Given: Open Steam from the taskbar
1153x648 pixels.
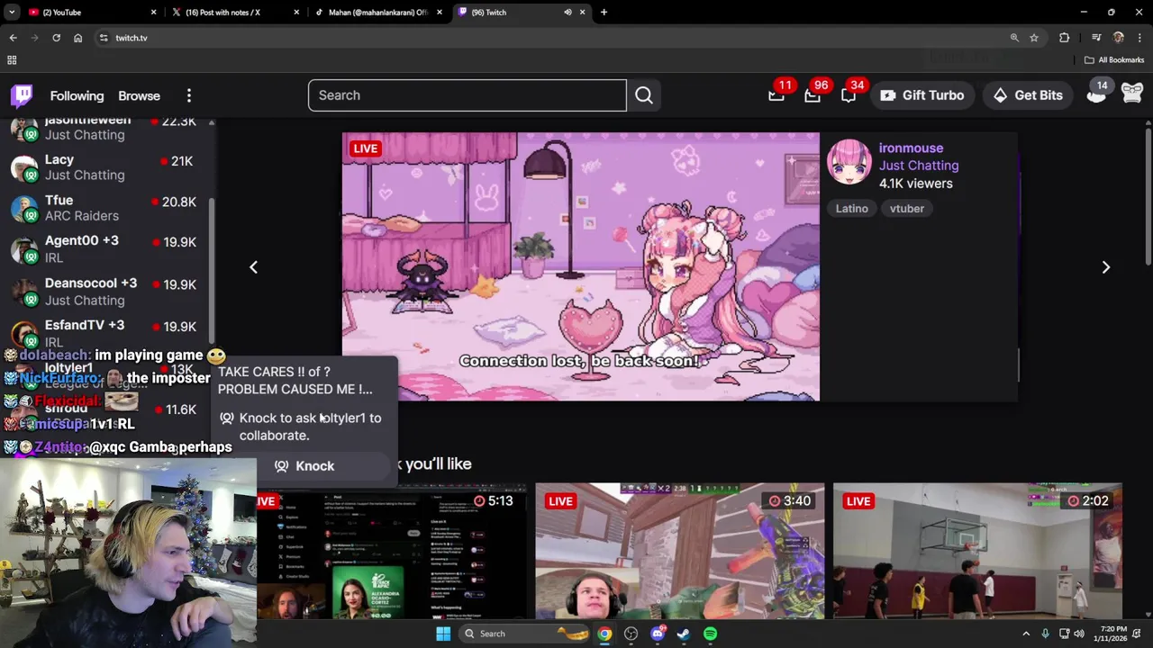Looking at the screenshot, I should coord(684,634).
